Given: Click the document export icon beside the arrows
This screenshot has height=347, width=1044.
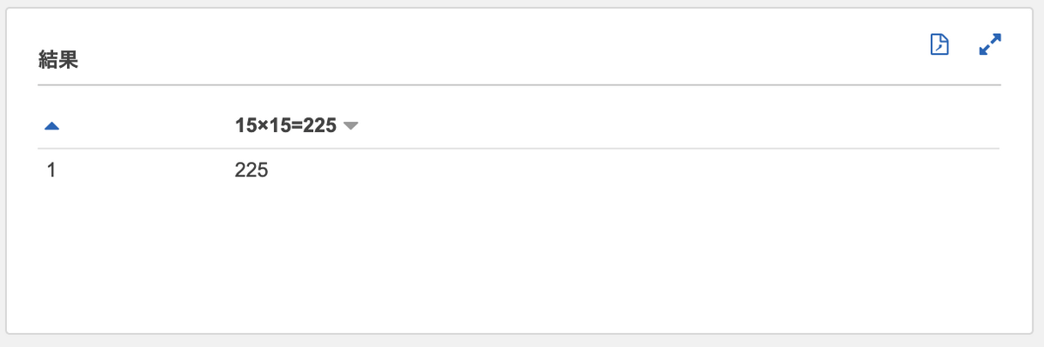Looking at the screenshot, I should (x=940, y=44).
